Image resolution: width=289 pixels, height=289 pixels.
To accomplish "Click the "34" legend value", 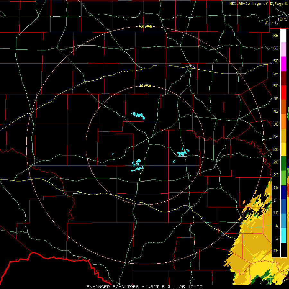I will tap(276, 136).
